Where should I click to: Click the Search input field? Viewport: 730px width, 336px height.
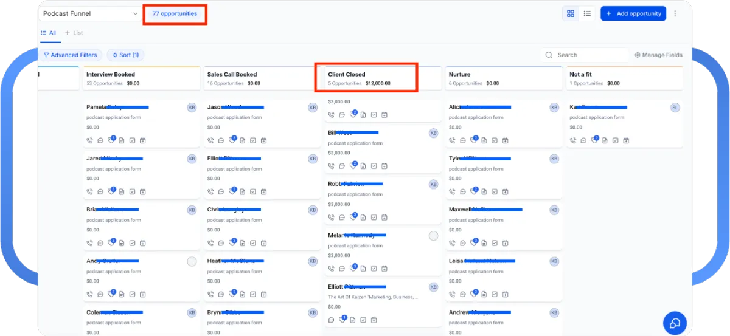tap(587, 55)
